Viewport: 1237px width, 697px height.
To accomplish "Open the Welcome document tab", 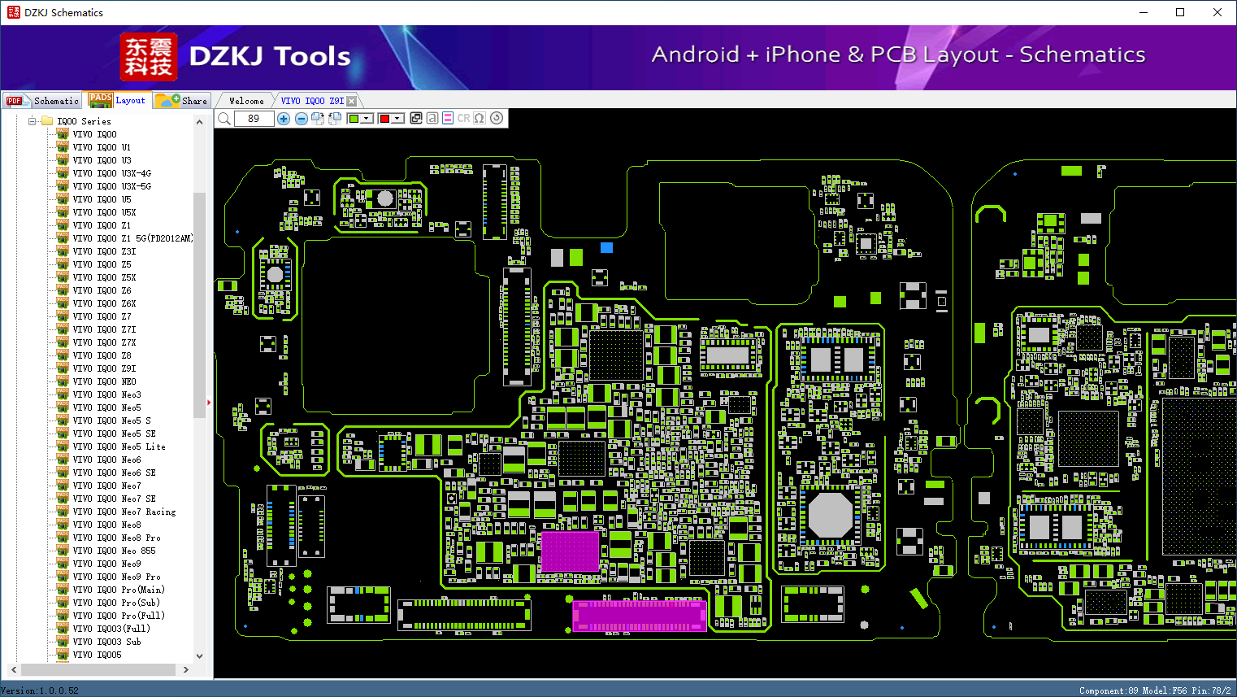I will (x=246, y=101).
